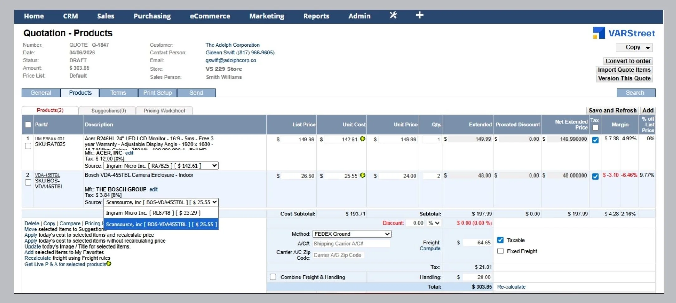Click the Delete selected items link
The height and width of the screenshot is (303, 676).
(32, 223)
